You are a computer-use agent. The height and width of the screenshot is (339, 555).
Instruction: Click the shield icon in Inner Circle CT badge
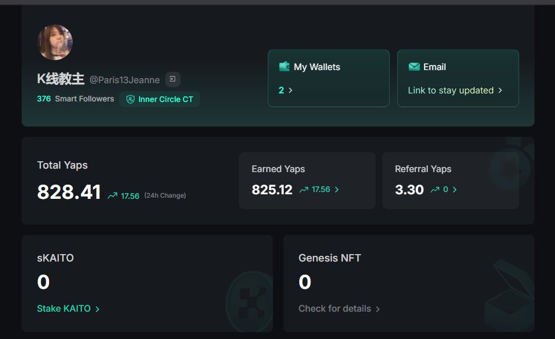(130, 100)
